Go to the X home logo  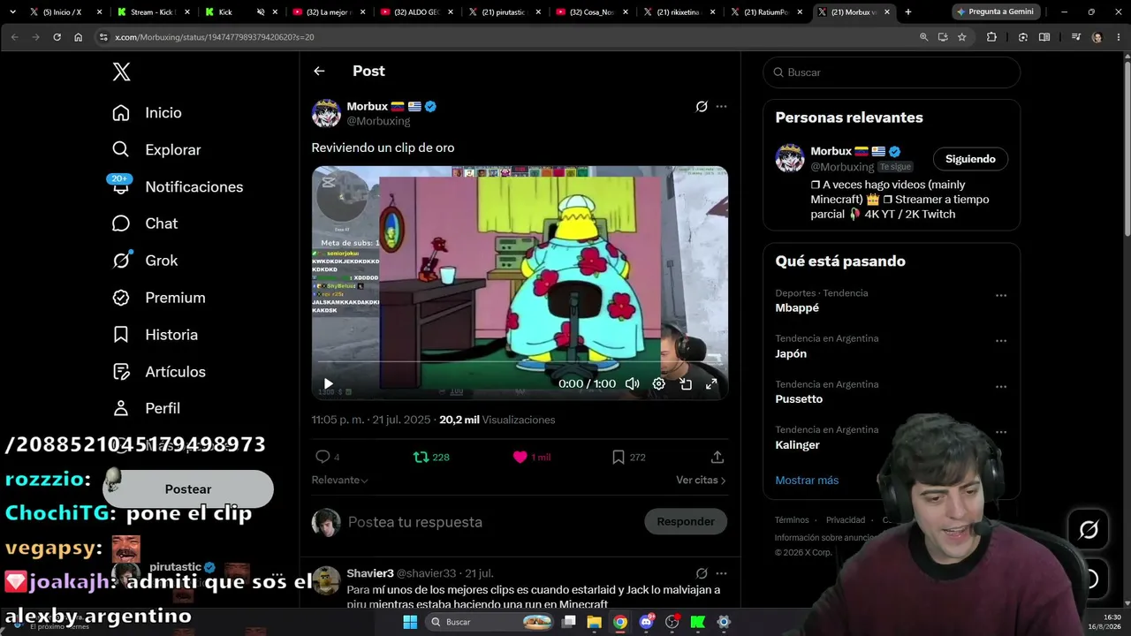[122, 72]
